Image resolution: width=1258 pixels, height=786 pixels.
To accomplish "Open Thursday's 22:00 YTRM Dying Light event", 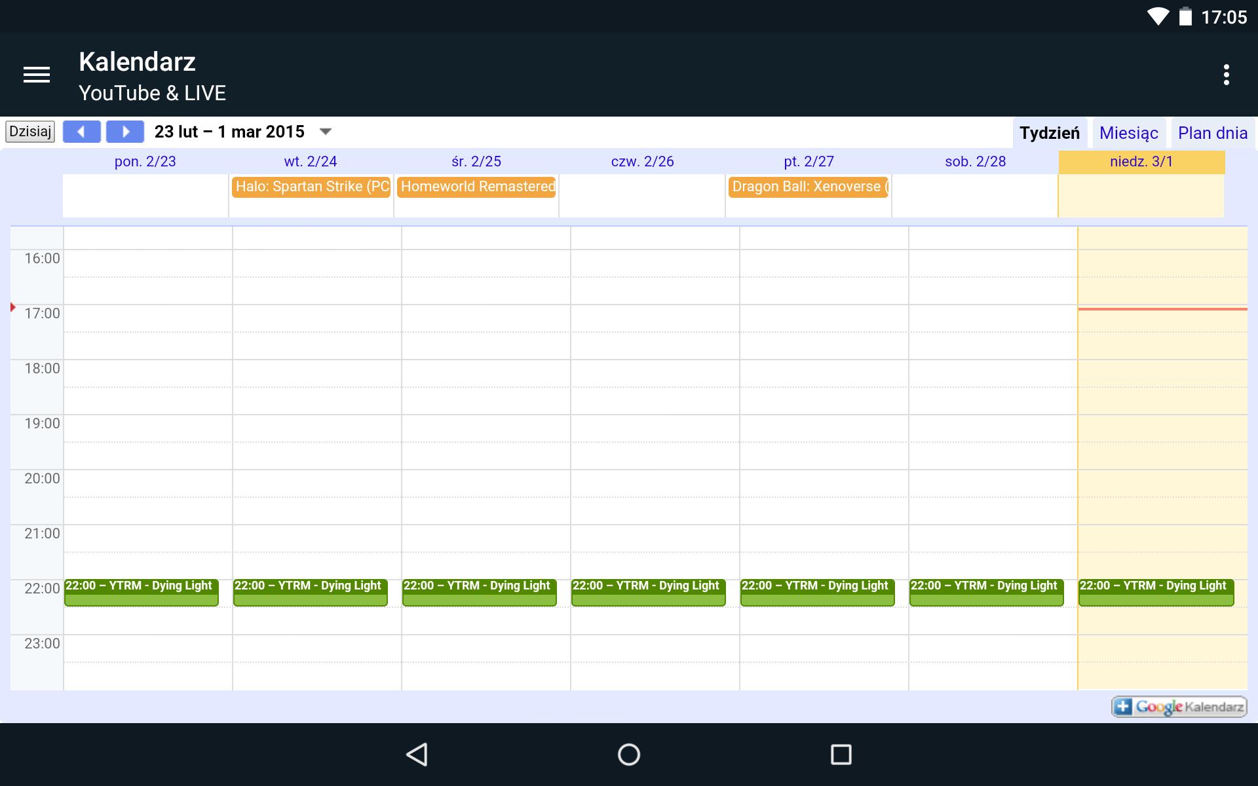I will (649, 592).
